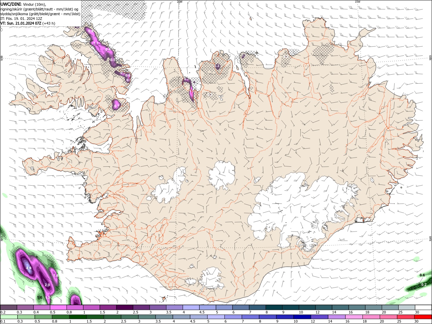Choose the grey-teal rain-scale swatch from 3 to 3.5

point(147,317)
